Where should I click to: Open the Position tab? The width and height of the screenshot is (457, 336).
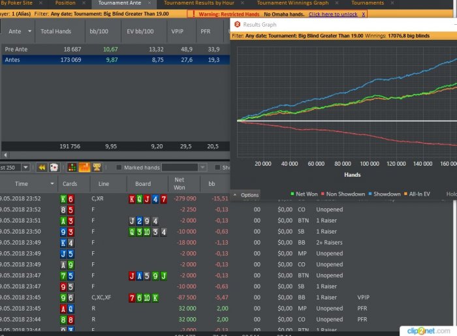[x=65, y=3]
